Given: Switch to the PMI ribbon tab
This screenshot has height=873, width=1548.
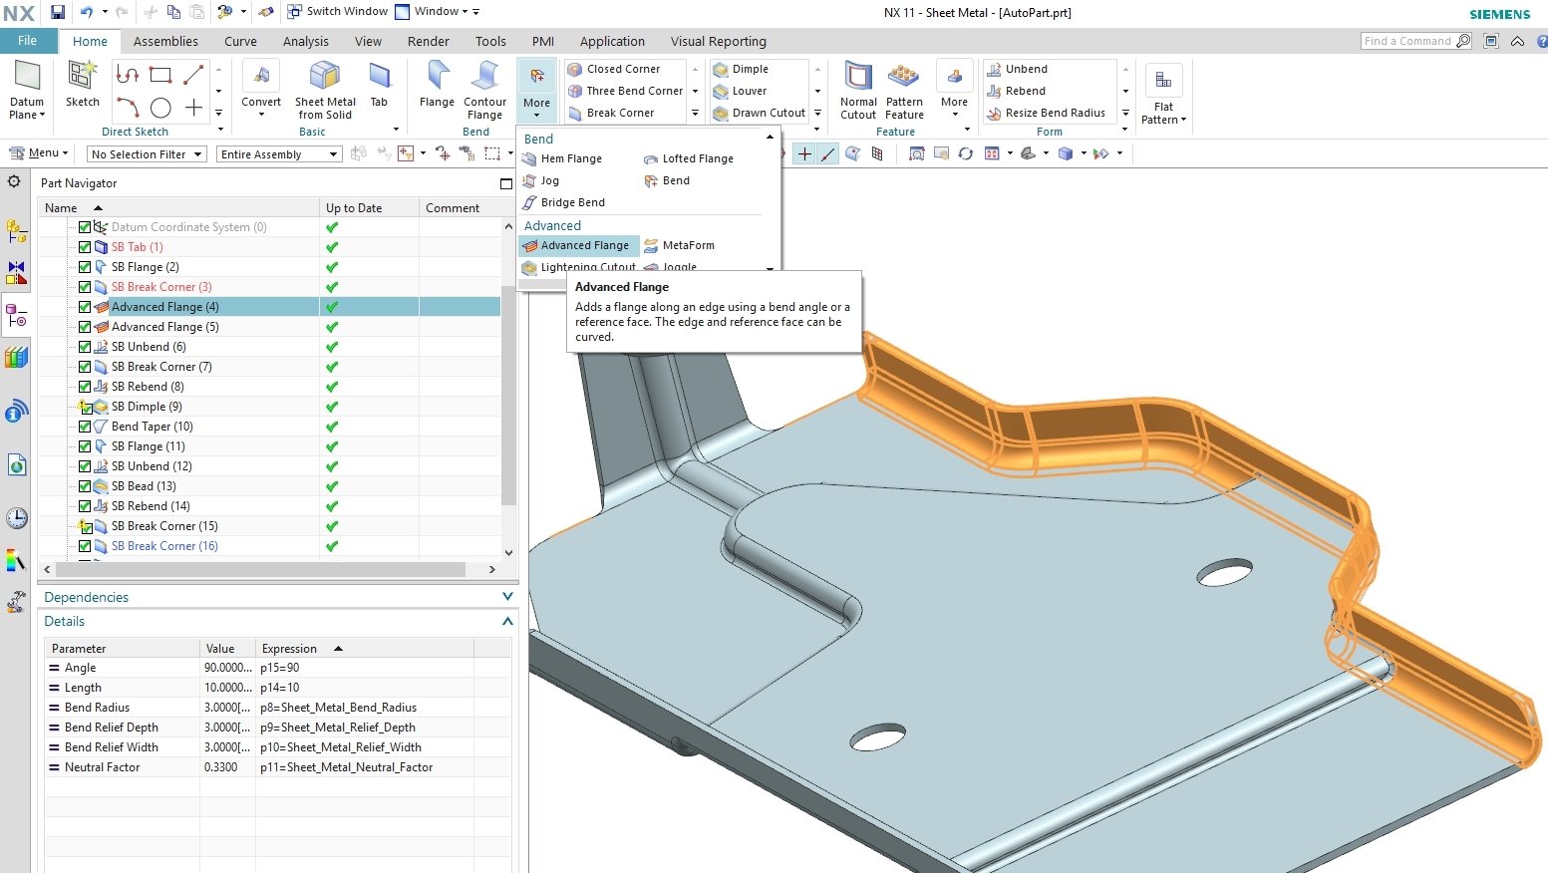Looking at the screenshot, I should pyautogui.click(x=543, y=41).
